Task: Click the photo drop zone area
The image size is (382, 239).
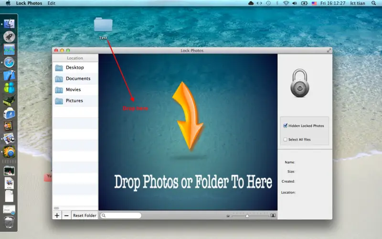Action: tap(188, 132)
